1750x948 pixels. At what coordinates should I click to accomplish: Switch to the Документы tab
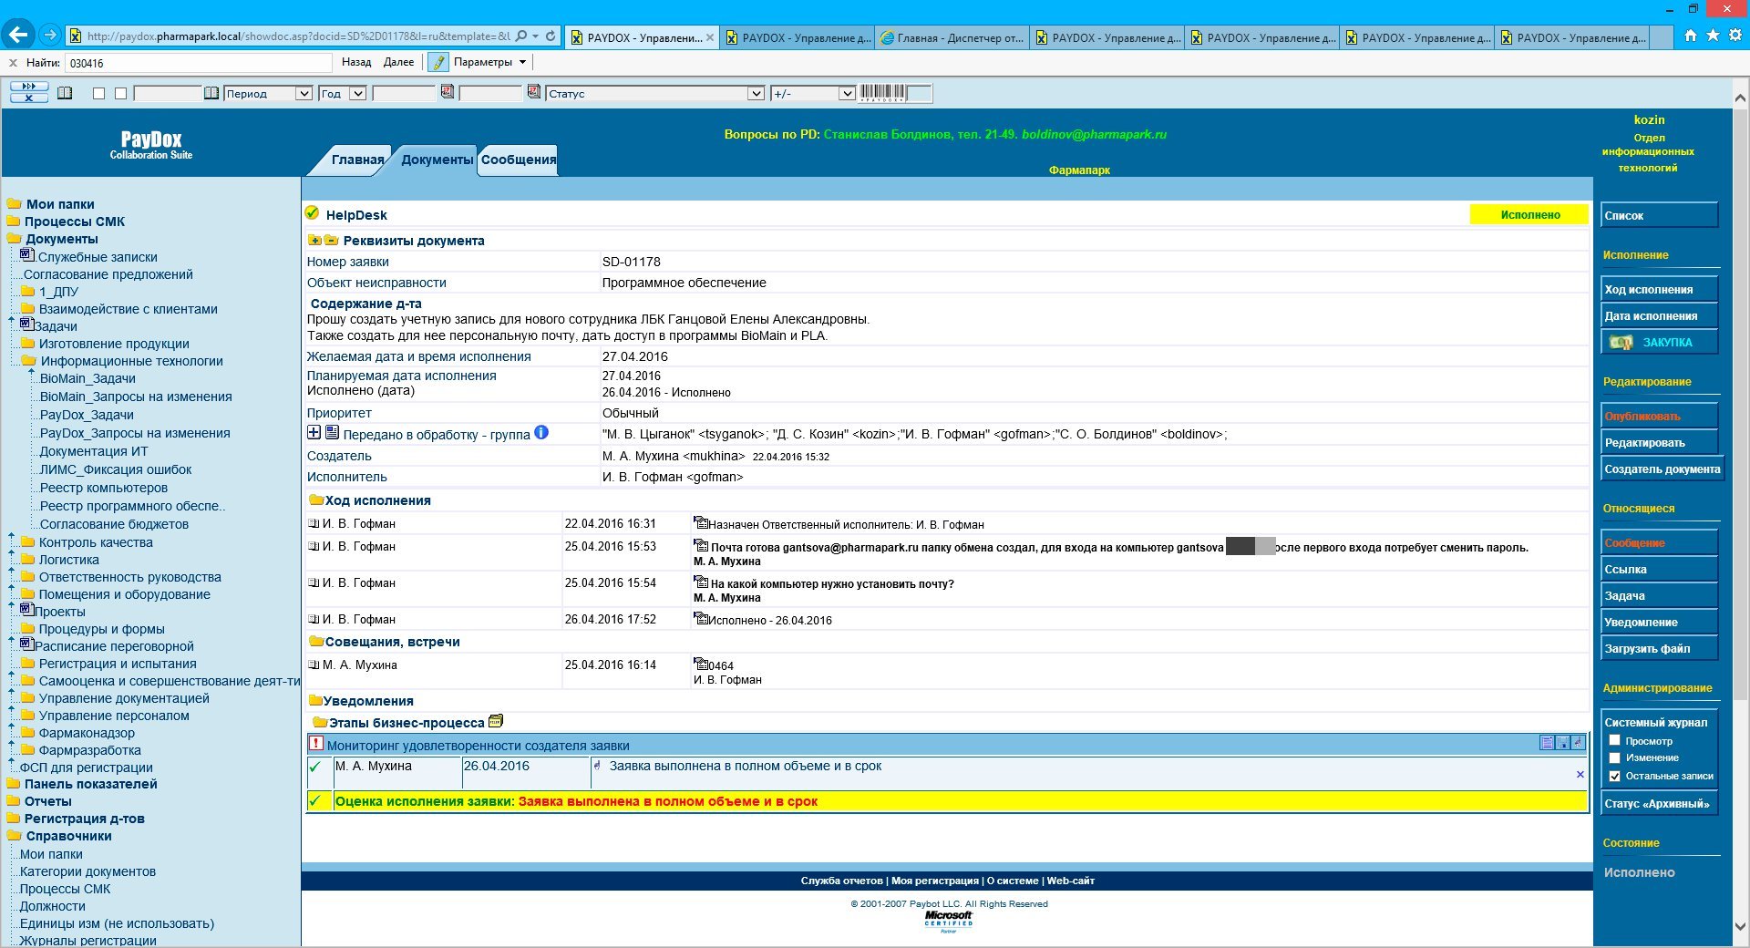(437, 160)
